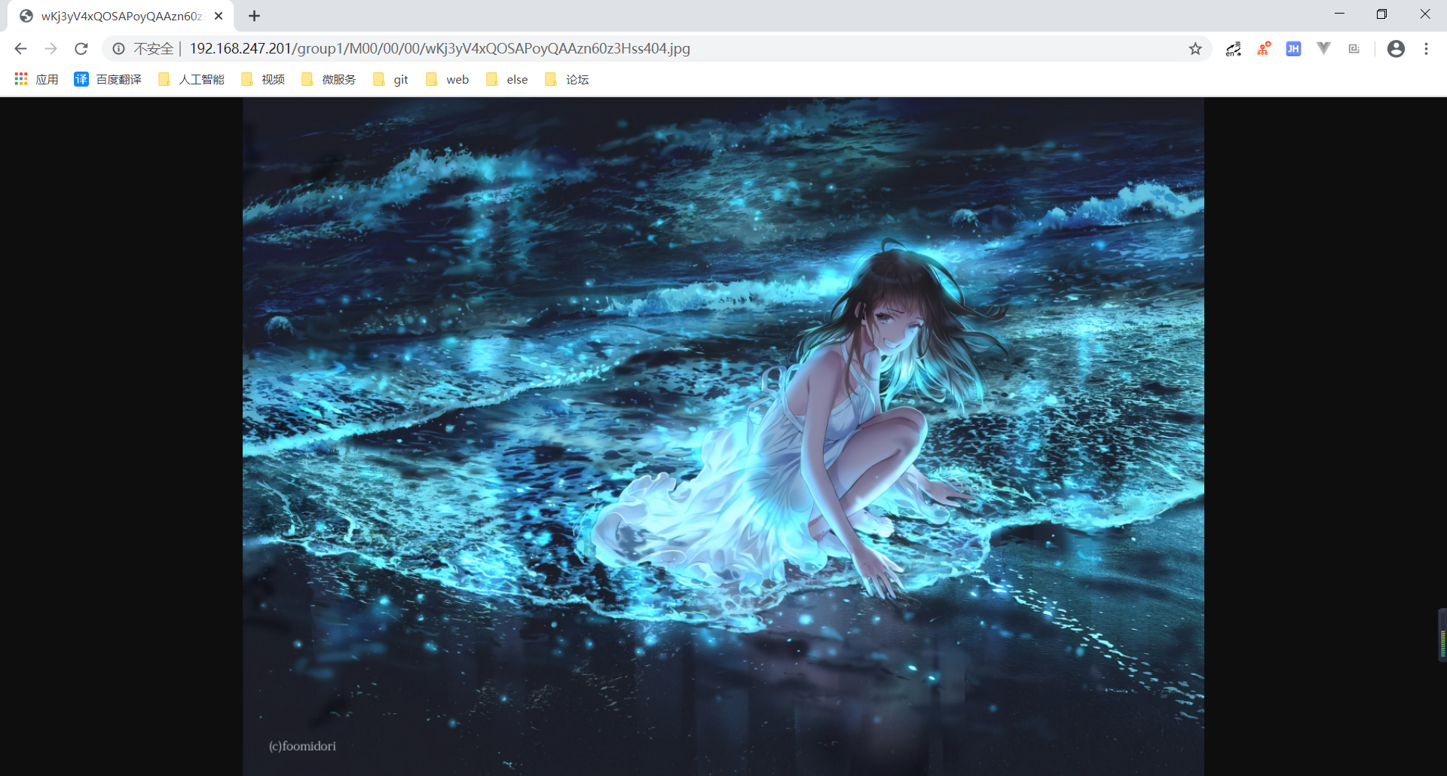Restore down the browser window
Image resolution: width=1447 pixels, height=776 pixels.
click(x=1381, y=14)
